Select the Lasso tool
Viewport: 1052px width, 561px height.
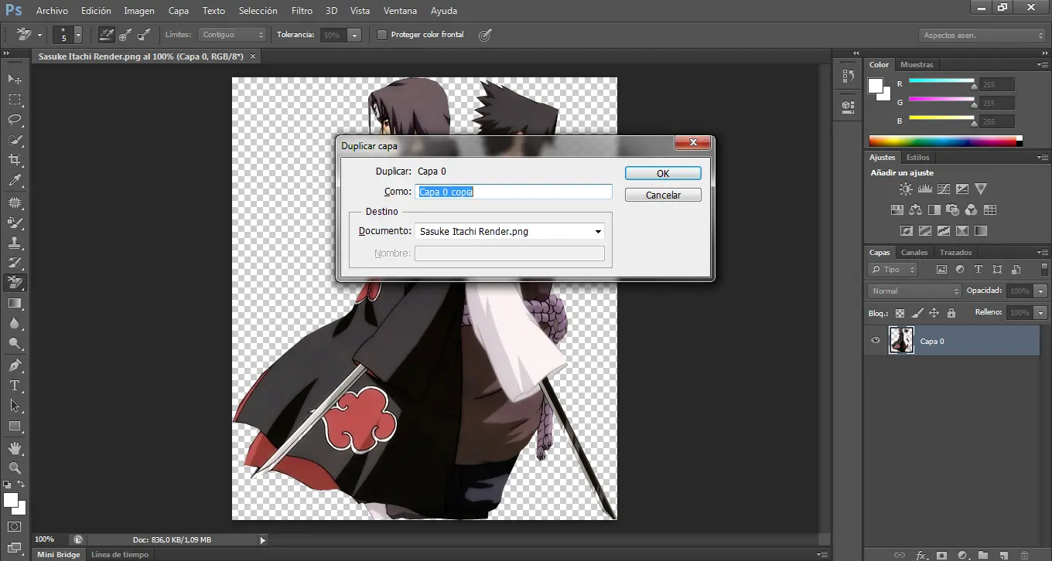tap(15, 120)
